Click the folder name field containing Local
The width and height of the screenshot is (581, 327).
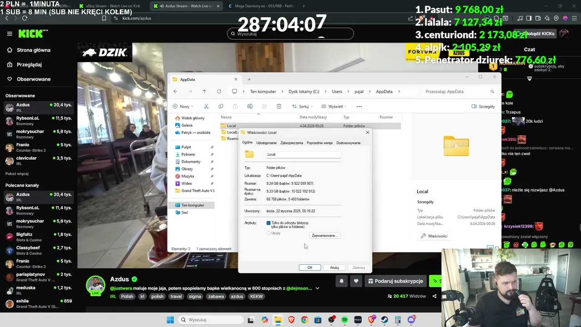coord(303,154)
